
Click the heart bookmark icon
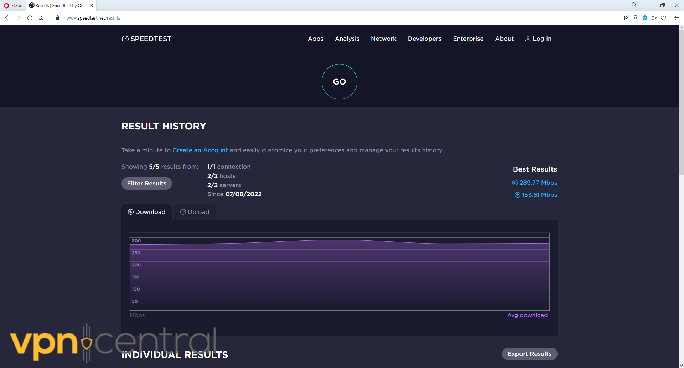(x=663, y=18)
